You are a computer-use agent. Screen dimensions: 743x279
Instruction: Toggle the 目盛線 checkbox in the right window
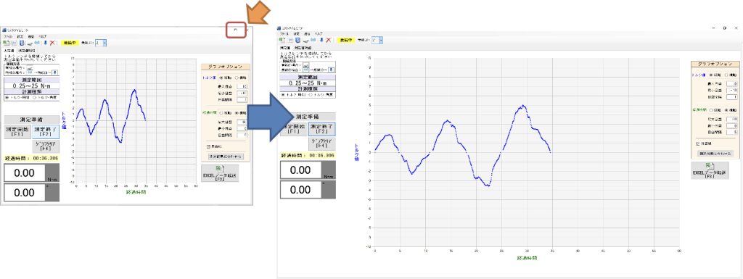pos(697,143)
